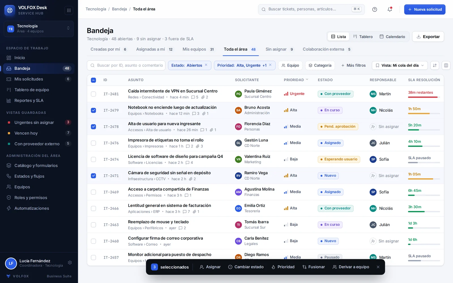
Task: Dismiss the bulk selection bar
Action: pyautogui.click(x=378, y=267)
